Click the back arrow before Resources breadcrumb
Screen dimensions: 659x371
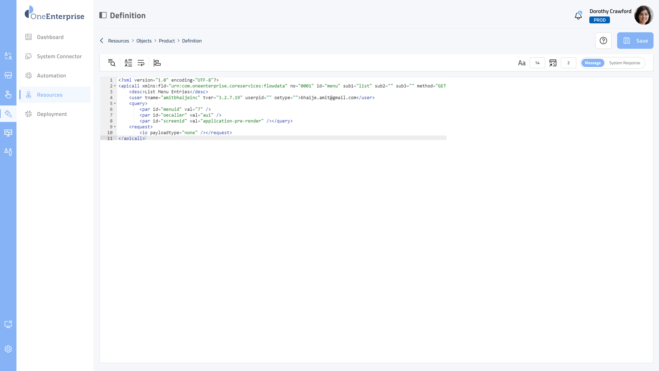coord(102,41)
